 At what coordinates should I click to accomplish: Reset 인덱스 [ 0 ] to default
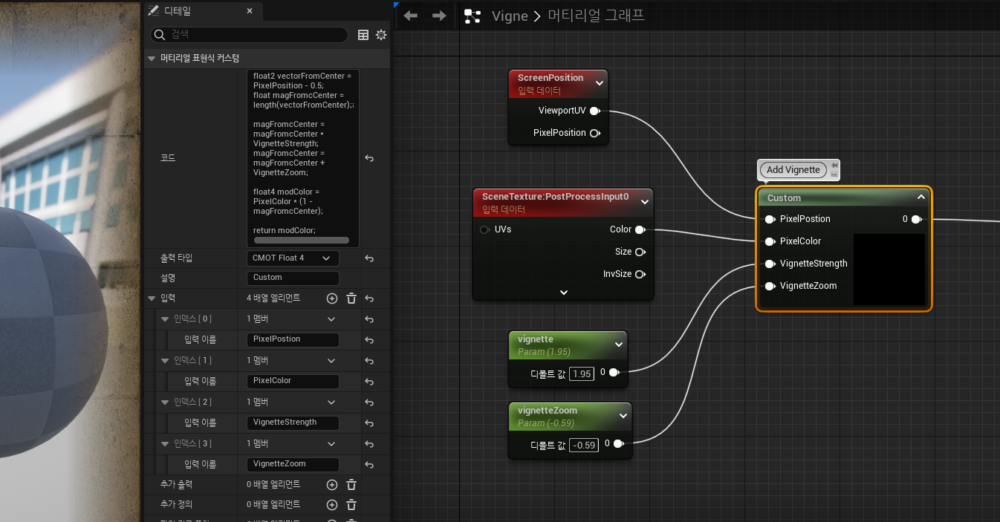pyautogui.click(x=369, y=319)
